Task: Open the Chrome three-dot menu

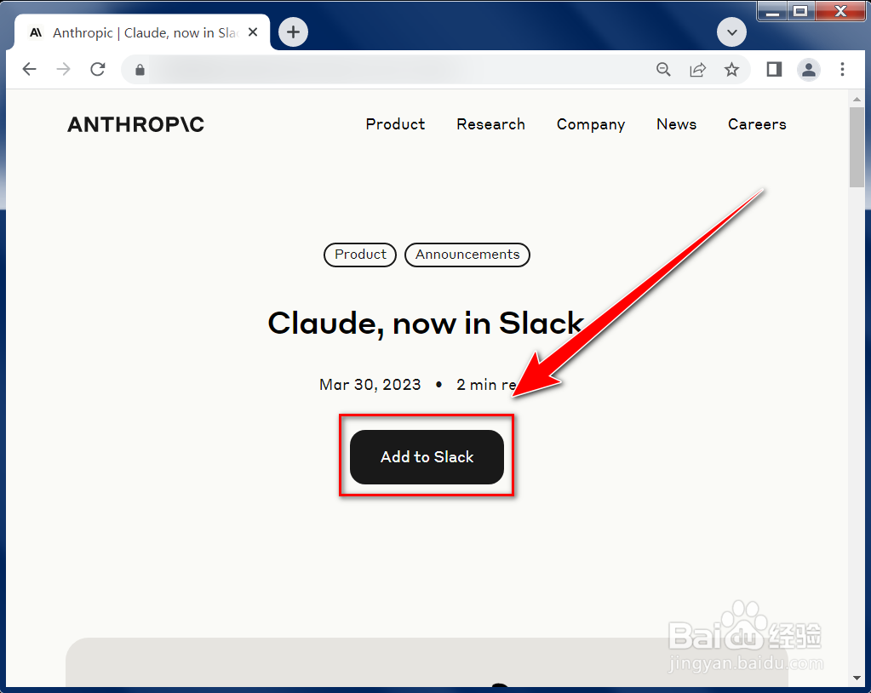Action: (x=842, y=70)
